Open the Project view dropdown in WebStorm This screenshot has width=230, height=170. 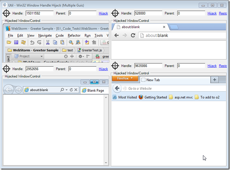point(29,56)
